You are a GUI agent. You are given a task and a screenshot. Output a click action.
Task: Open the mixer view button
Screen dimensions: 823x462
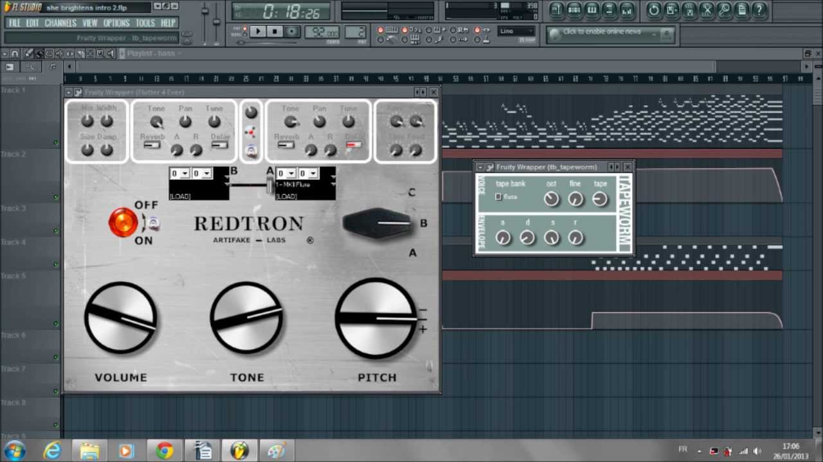[627, 10]
